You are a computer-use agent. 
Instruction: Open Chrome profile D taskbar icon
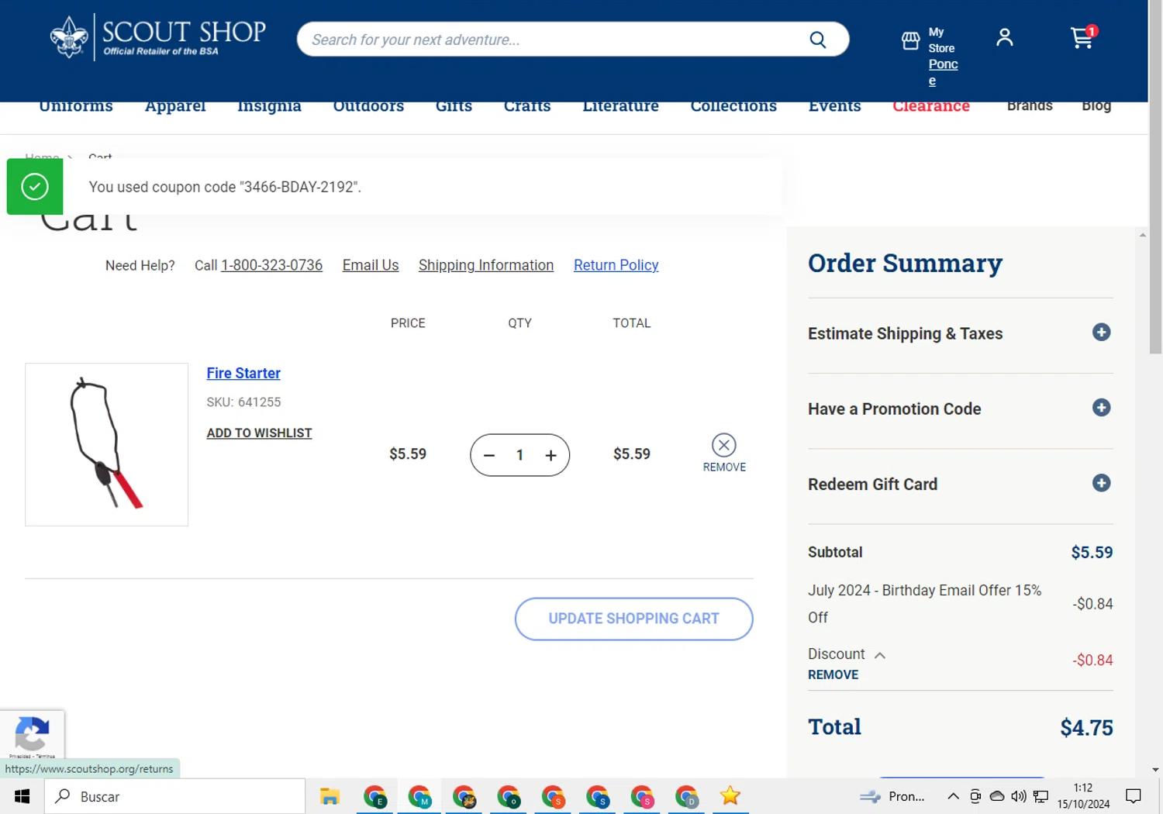(x=687, y=796)
